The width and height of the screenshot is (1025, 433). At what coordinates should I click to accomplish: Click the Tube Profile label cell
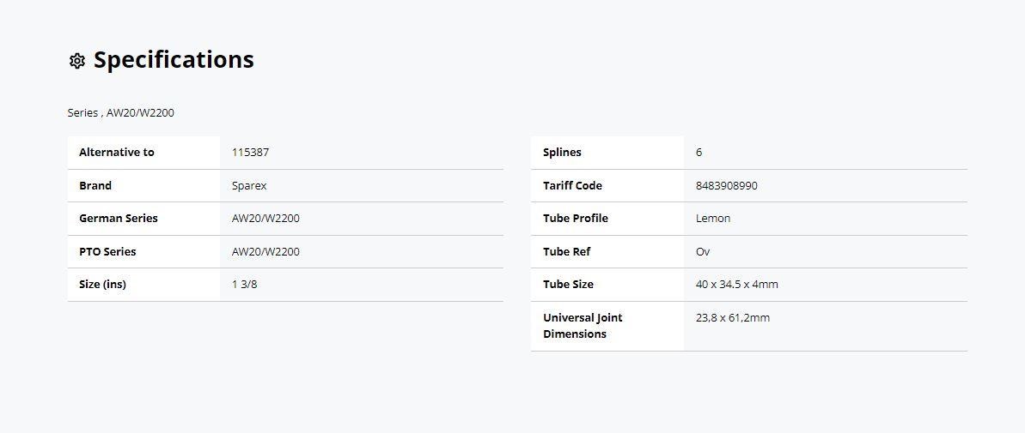[607, 219]
